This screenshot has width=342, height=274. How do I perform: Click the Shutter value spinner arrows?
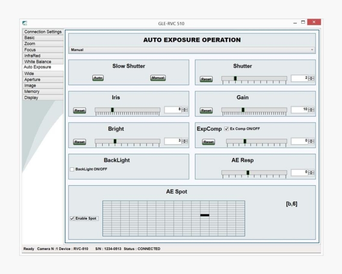[311, 78]
